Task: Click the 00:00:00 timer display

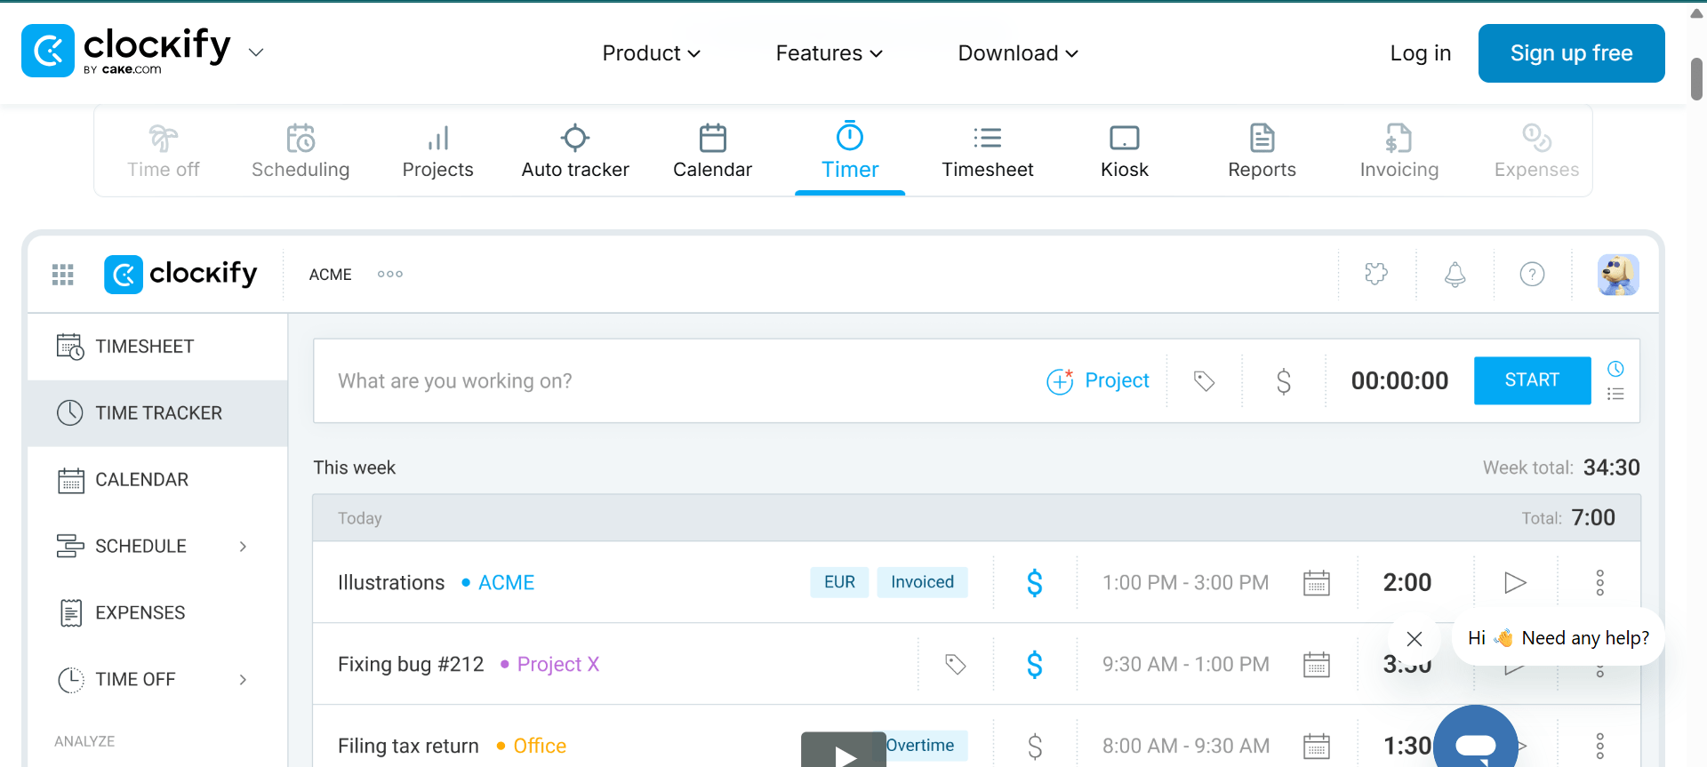Action: coord(1399,381)
